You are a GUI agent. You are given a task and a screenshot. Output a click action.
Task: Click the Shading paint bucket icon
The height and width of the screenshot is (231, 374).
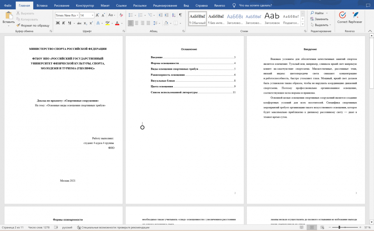coord(166,23)
